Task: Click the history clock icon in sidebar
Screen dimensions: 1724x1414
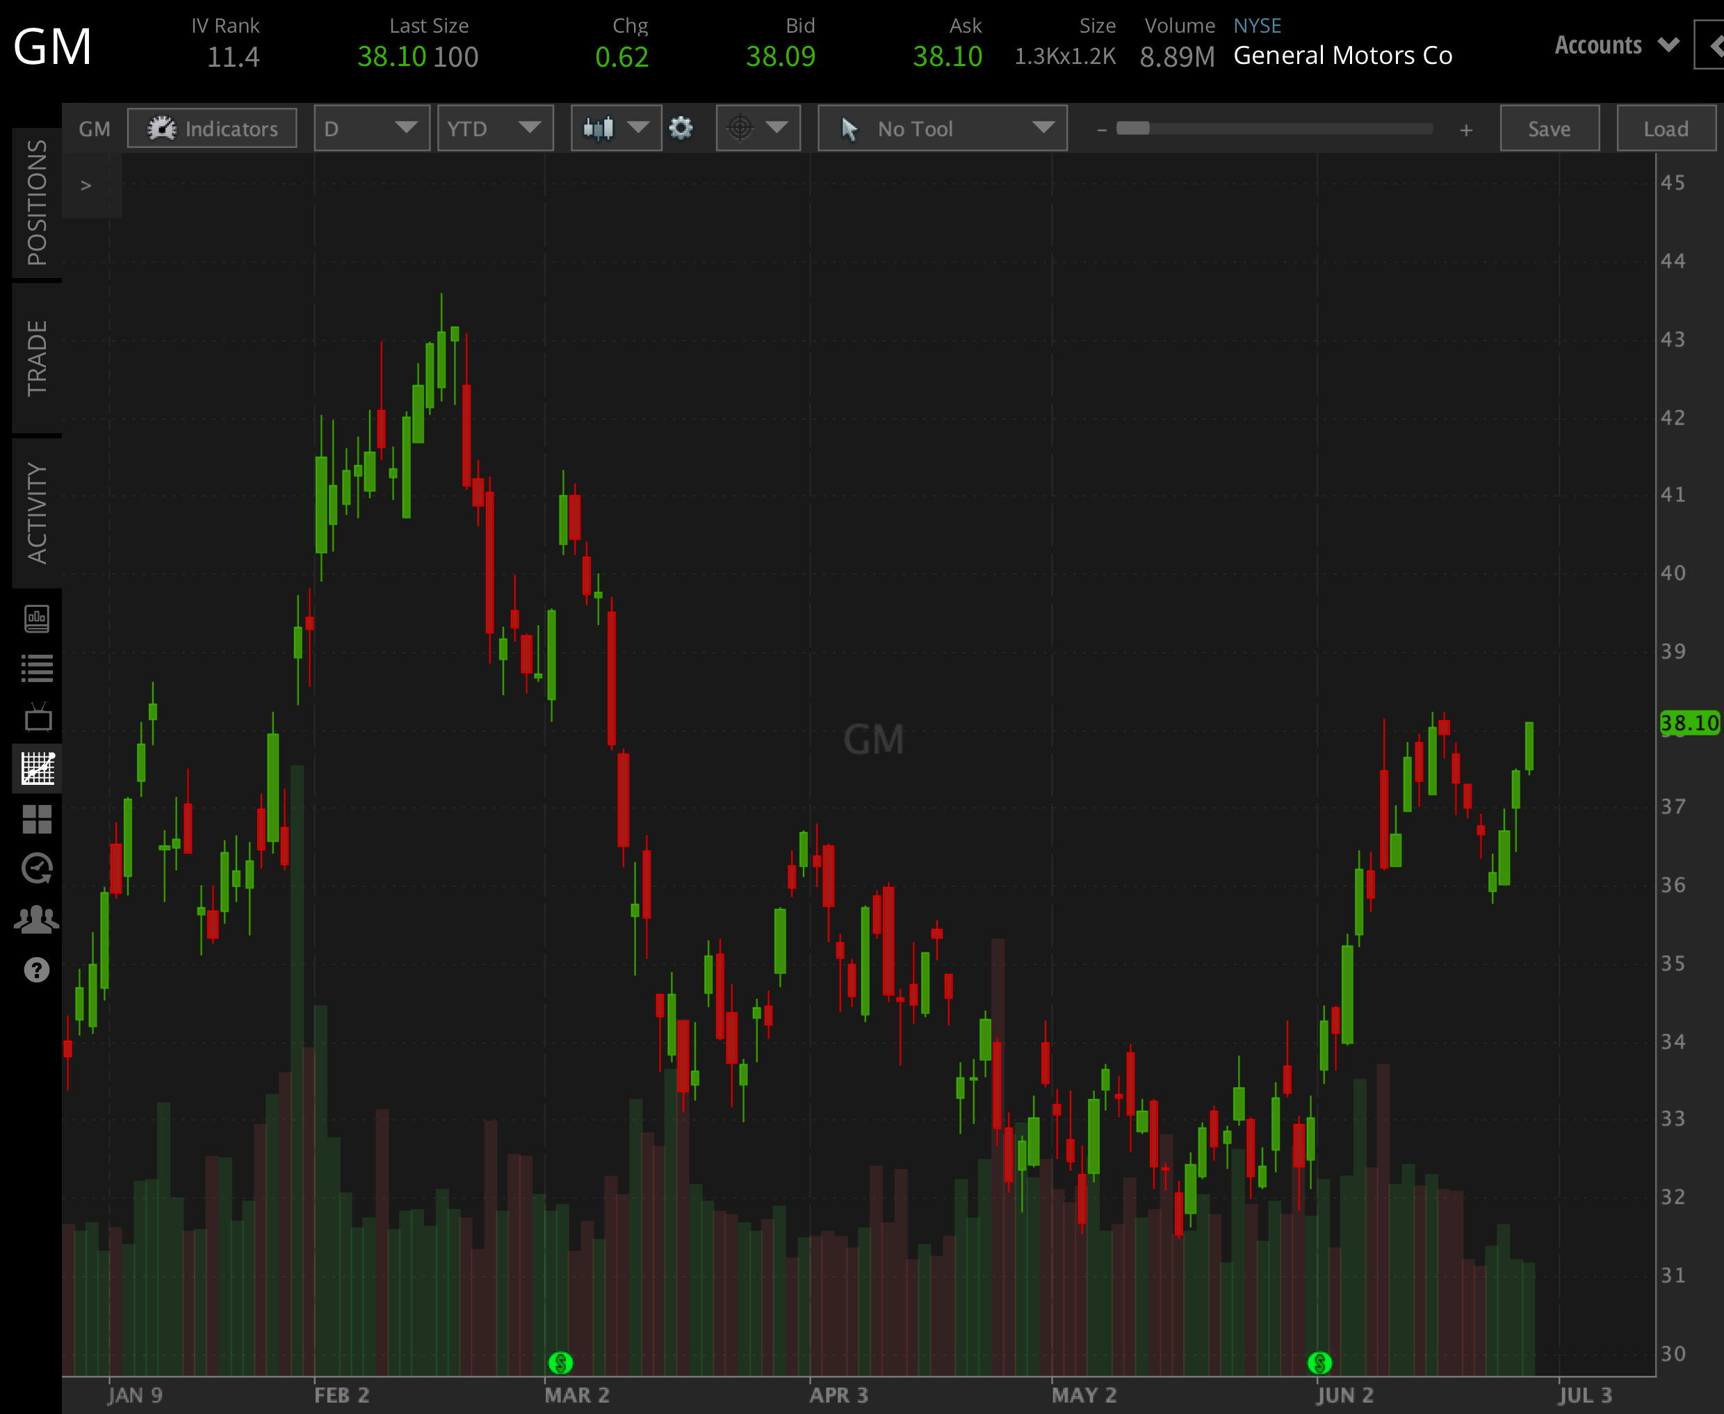Action: pos(36,868)
